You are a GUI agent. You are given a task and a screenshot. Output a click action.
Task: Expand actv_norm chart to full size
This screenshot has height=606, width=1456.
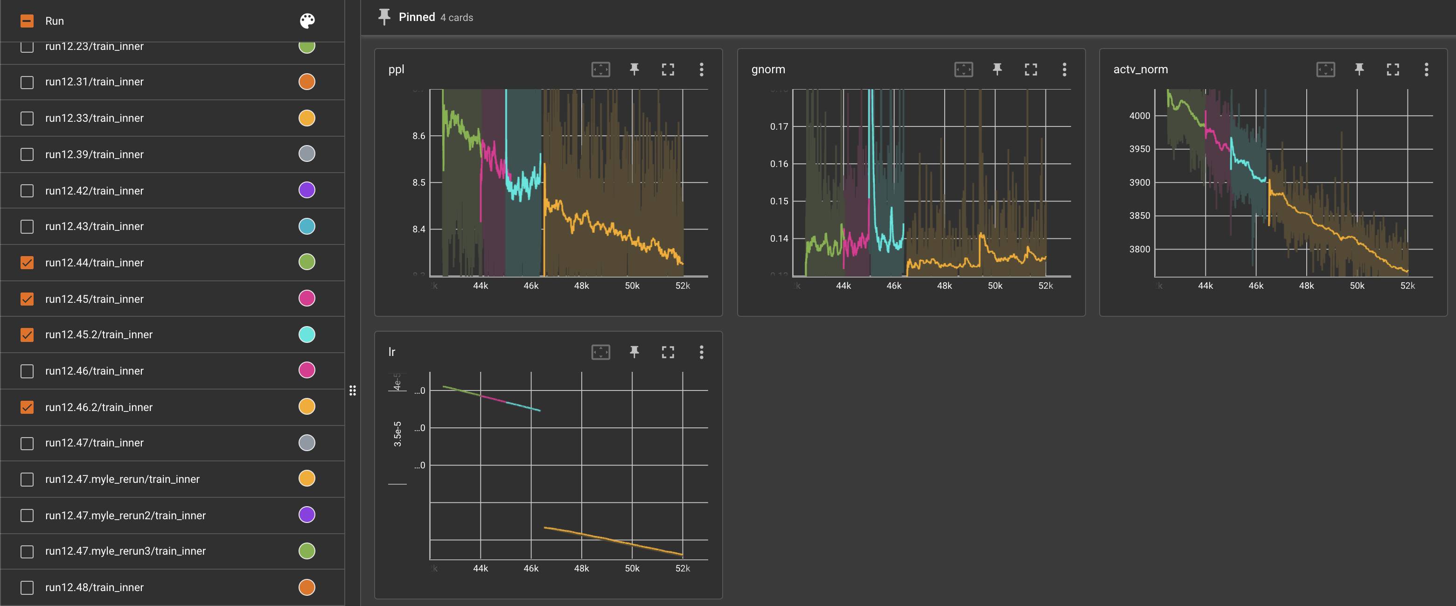pyautogui.click(x=1393, y=70)
